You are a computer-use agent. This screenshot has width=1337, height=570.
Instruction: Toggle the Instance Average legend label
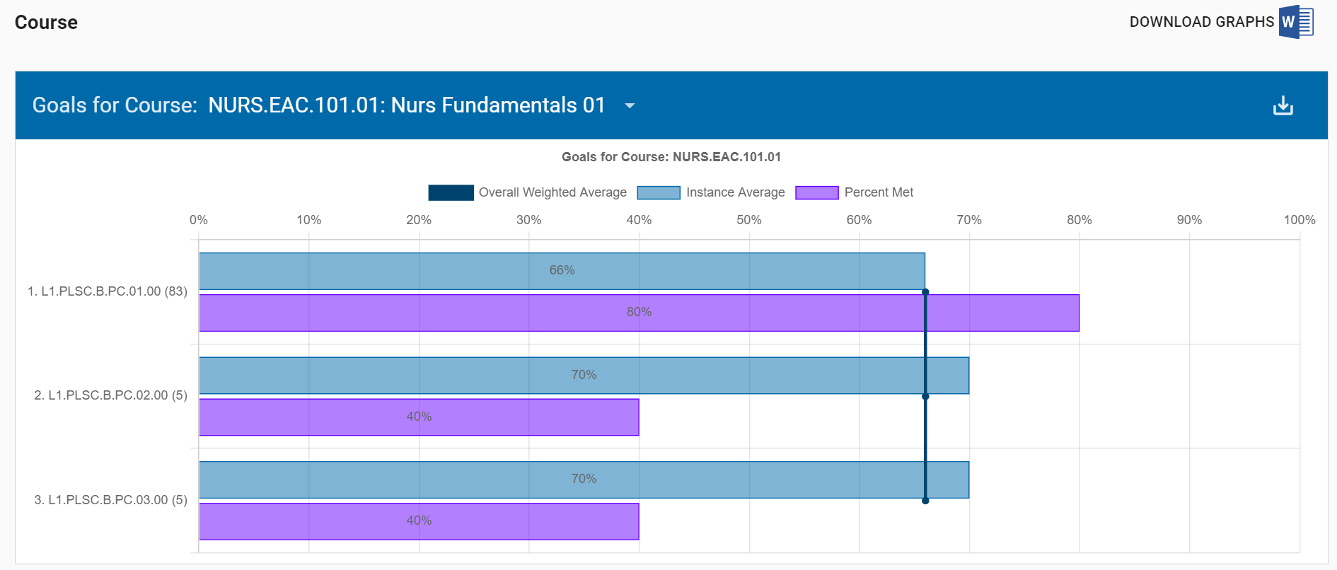(735, 192)
